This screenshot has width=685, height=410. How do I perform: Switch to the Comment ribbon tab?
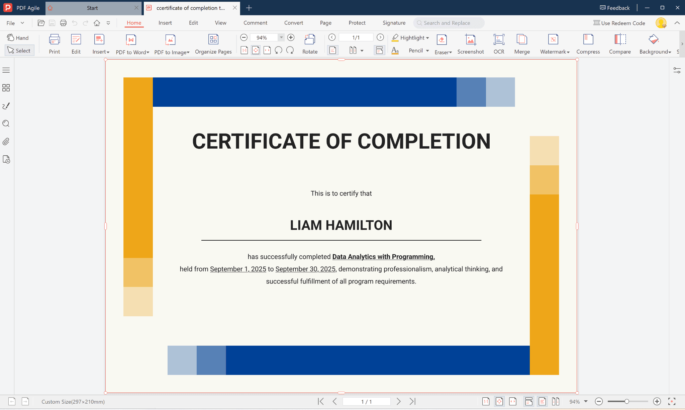point(255,23)
